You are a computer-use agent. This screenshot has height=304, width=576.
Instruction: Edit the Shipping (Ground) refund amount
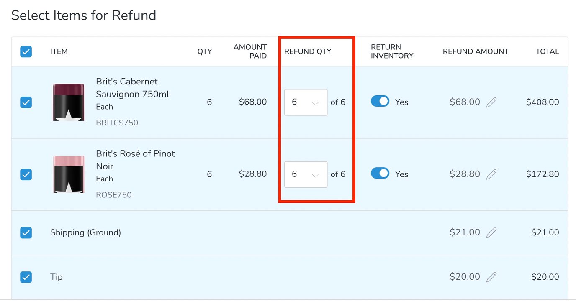[x=491, y=232]
